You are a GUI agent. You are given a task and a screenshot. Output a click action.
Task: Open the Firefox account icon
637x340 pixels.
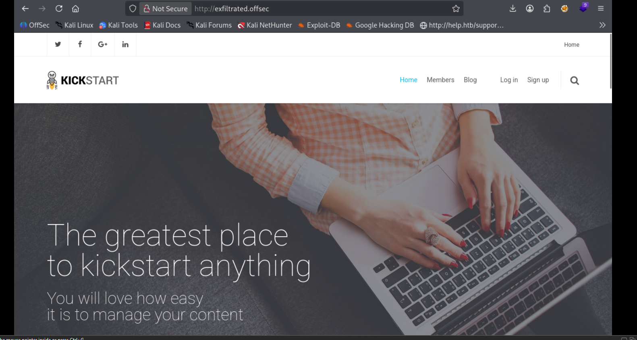point(530,8)
